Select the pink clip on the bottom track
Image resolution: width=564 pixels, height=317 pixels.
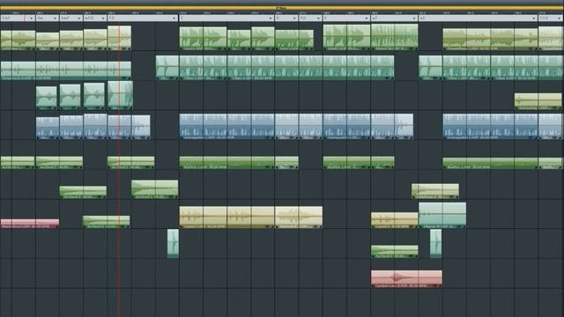pyautogui.click(x=406, y=279)
